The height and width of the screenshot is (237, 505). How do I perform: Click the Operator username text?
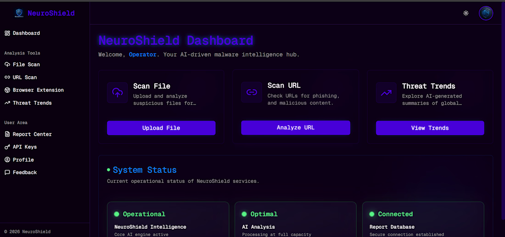(x=143, y=55)
